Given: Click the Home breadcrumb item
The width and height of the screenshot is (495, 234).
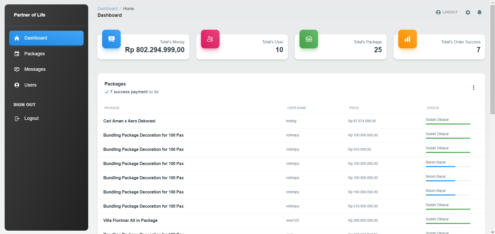Looking at the screenshot, I should 128,9.
